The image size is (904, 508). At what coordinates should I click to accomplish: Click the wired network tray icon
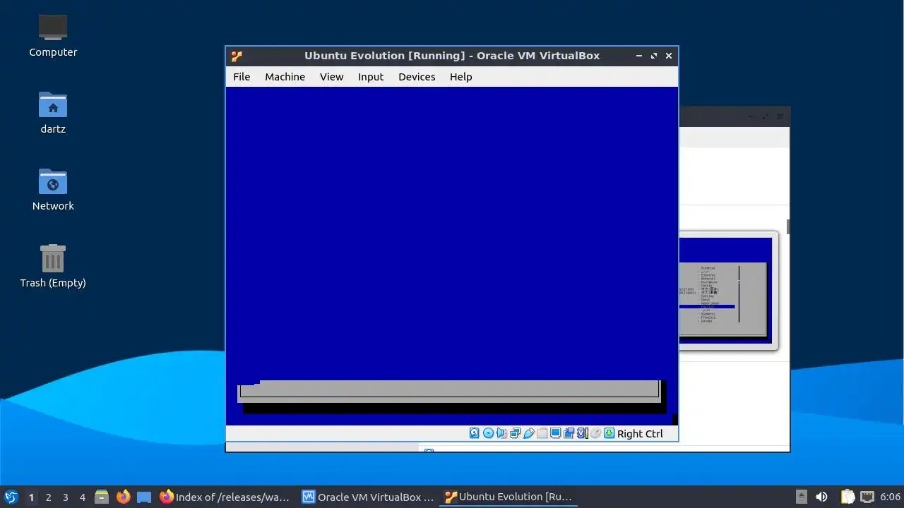[867, 497]
